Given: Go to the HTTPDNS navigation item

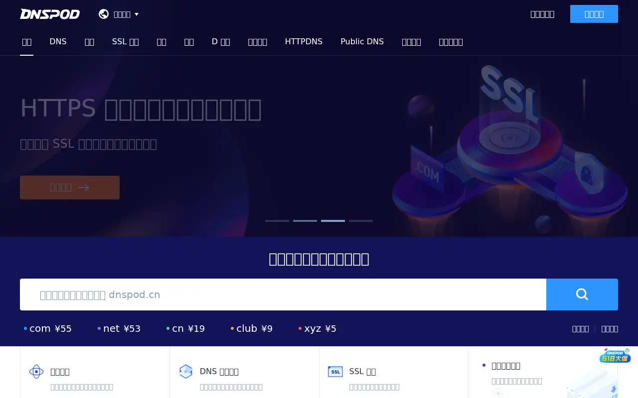Looking at the screenshot, I should point(304,42).
